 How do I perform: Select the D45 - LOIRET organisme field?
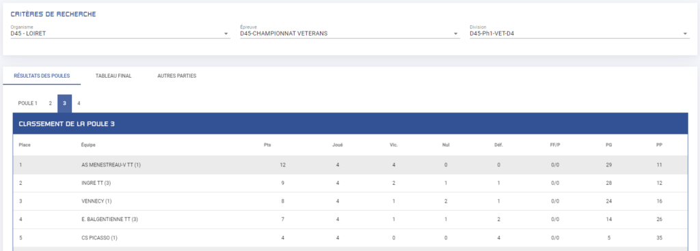120,33
